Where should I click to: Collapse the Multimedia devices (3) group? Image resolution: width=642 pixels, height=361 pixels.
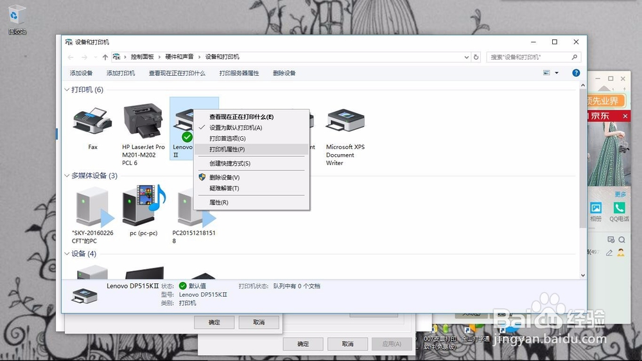[67, 176]
